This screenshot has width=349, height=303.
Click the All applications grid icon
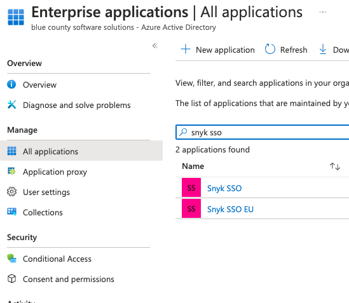click(12, 151)
